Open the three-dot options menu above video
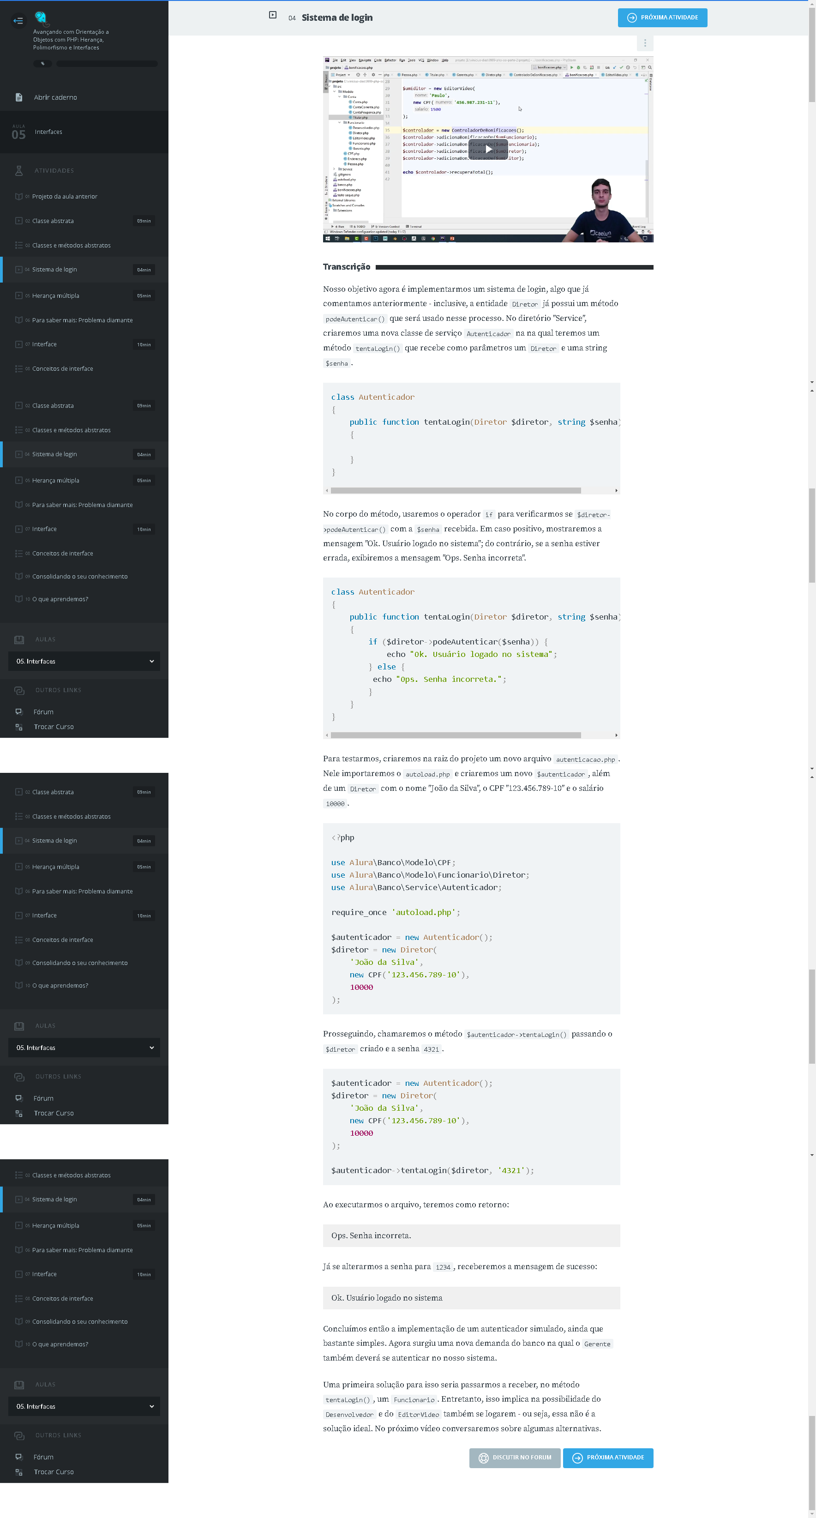 tap(645, 43)
